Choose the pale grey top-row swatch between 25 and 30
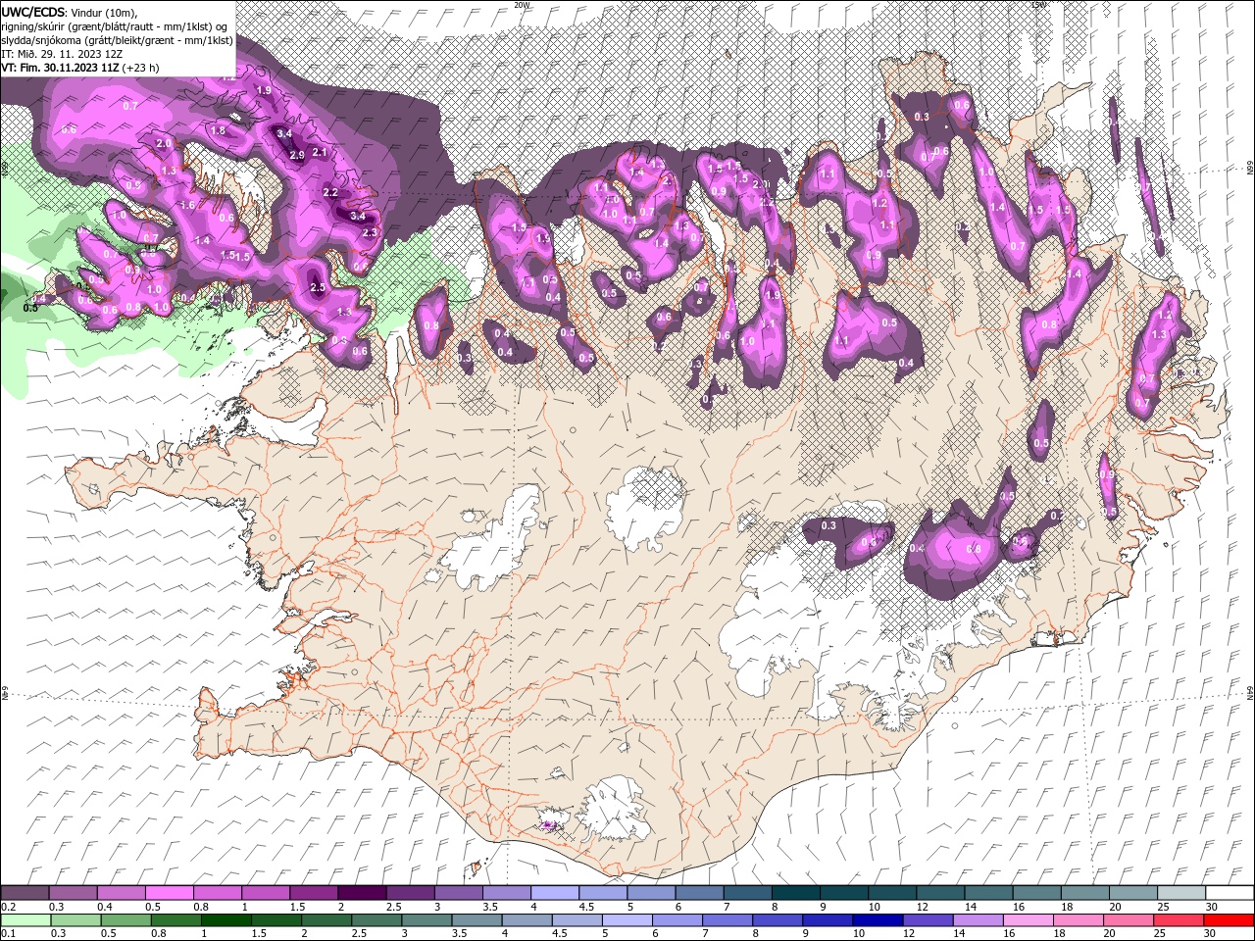The width and height of the screenshot is (1255, 941). (x=1181, y=893)
